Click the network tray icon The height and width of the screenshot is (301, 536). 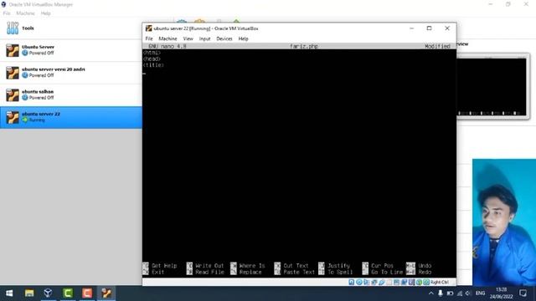pyautogui.click(x=460, y=293)
